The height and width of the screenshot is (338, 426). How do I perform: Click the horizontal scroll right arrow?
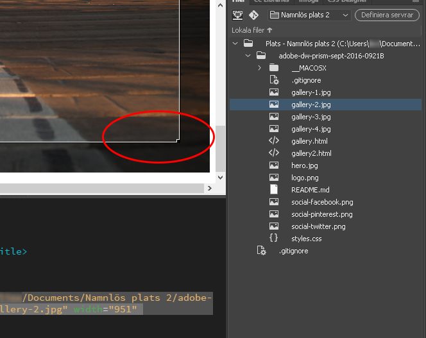[x=209, y=188]
